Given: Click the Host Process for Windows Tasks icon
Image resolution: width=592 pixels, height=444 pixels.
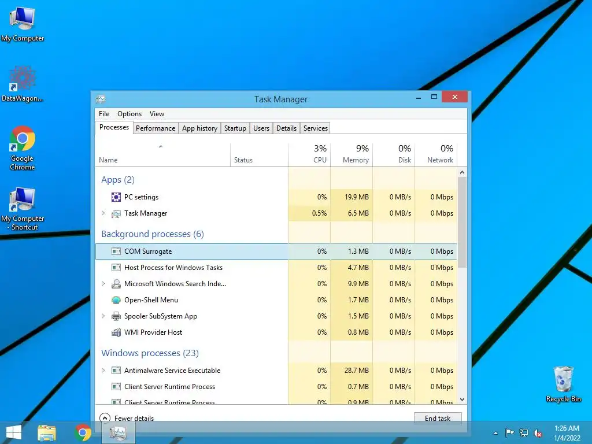Looking at the screenshot, I should (x=116, y=268).
